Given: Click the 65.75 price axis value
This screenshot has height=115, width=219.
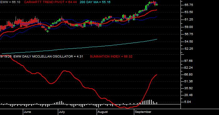Looking at the screenshot, I should (189, 5).
